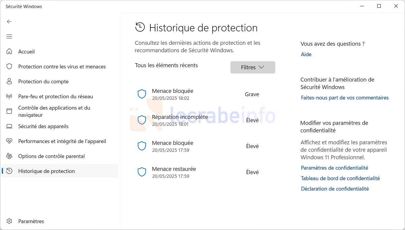Select the virus protection shield icon in sidebar
The height and width of the screenshot is (230, 405).
9,66
